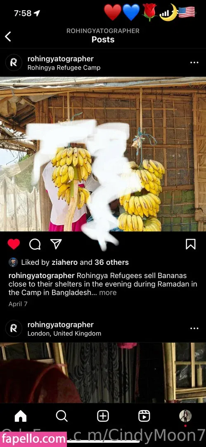View likes via '36 others'
The height and width of the screenshot is (447, 206).
(x=111, y=262)
